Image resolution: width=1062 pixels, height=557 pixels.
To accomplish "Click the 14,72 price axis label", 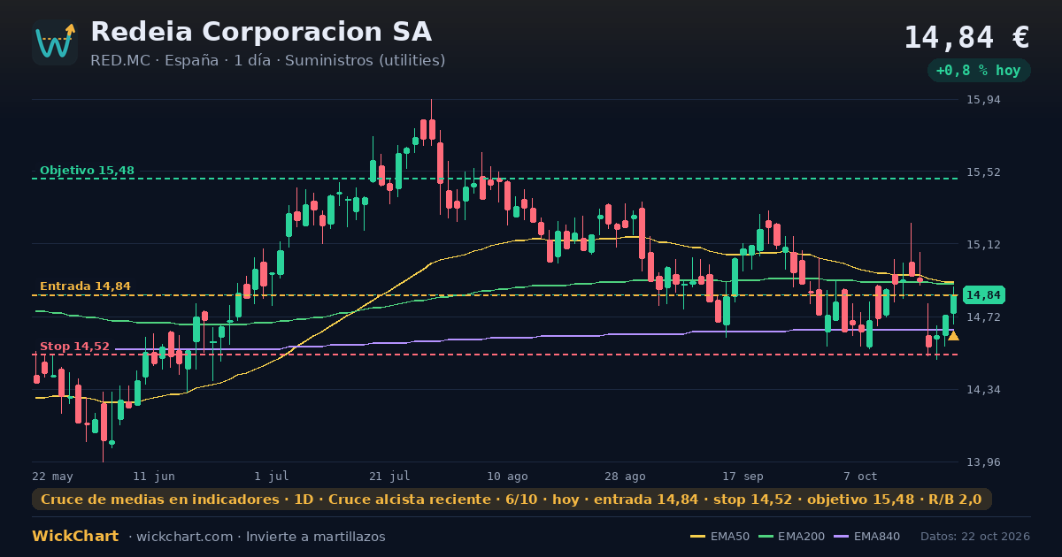I will (983, 317).
